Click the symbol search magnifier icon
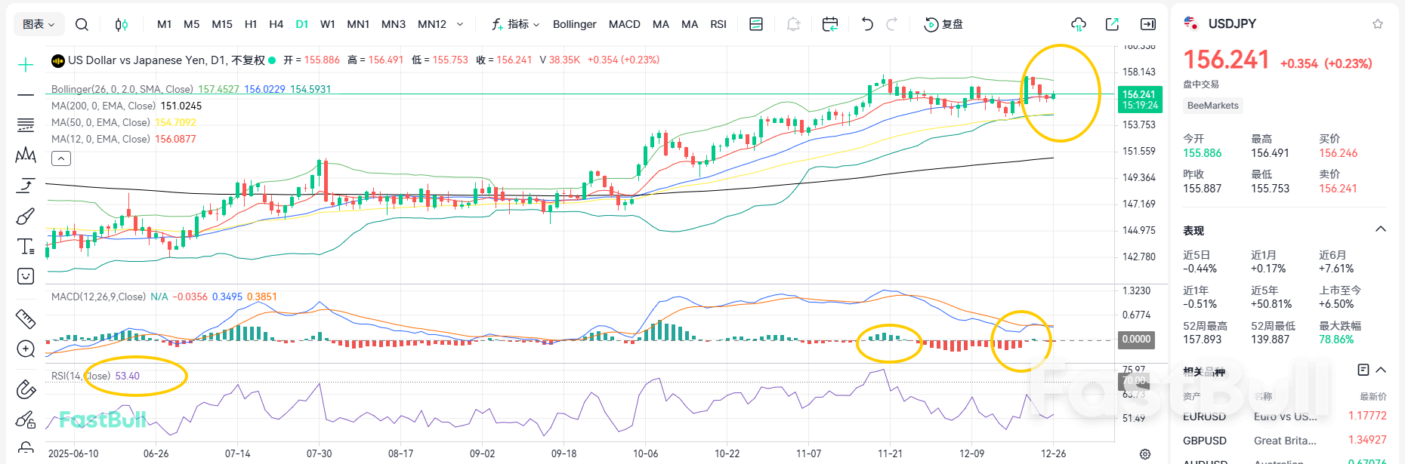 point(82,25)
